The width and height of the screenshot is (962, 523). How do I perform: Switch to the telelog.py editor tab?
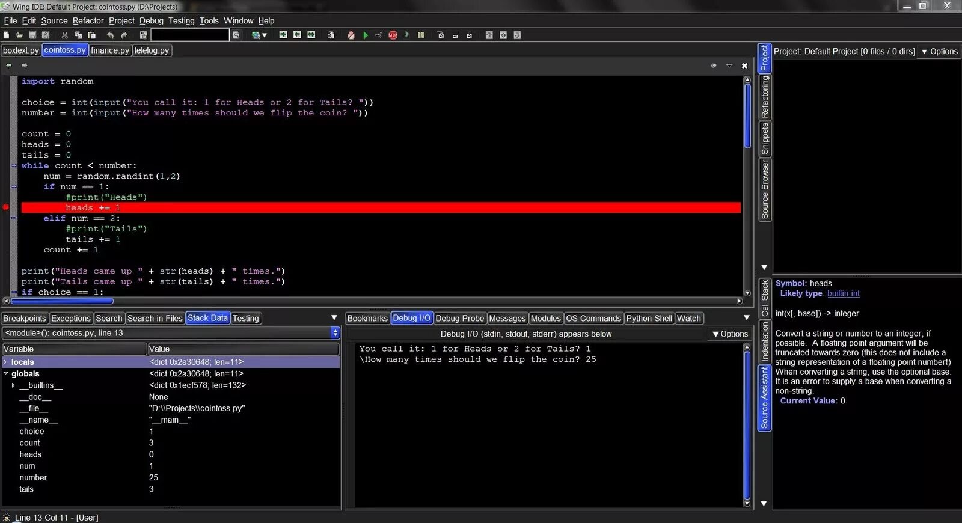point(152,50)
